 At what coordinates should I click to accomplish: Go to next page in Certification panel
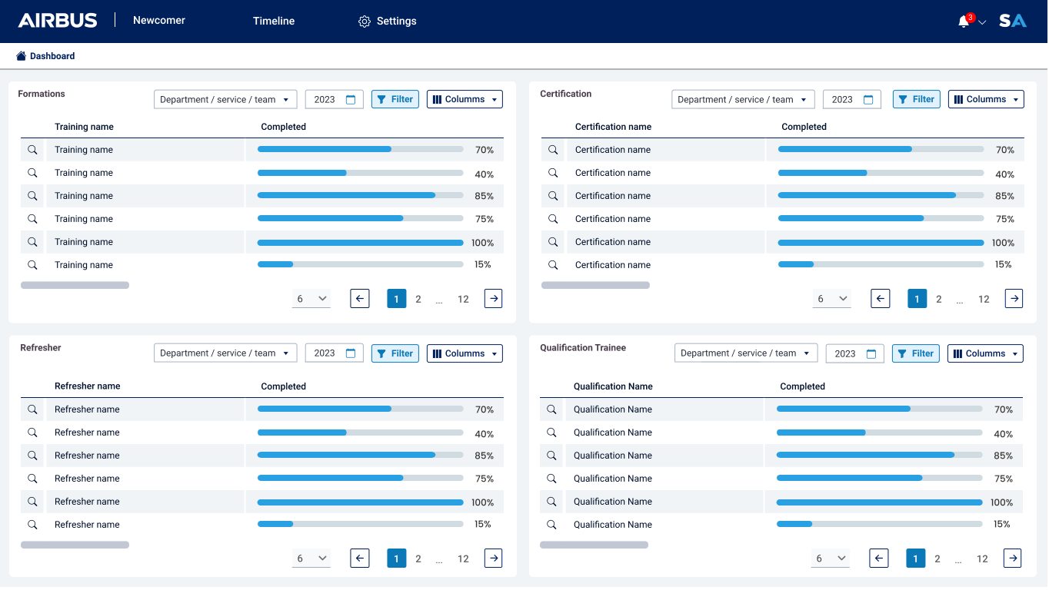1014,299
